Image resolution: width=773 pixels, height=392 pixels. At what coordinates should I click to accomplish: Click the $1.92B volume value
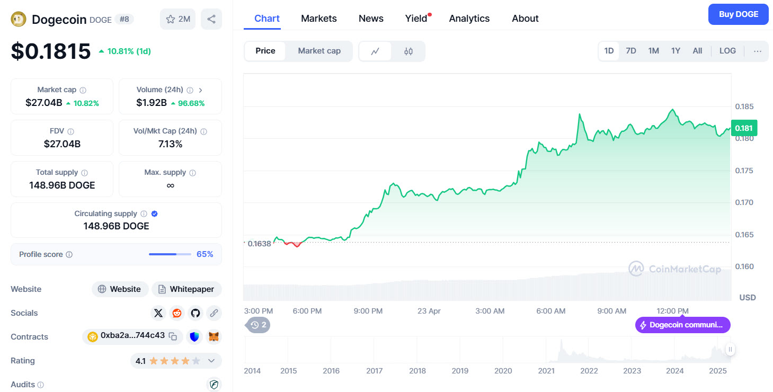[152, 103]
